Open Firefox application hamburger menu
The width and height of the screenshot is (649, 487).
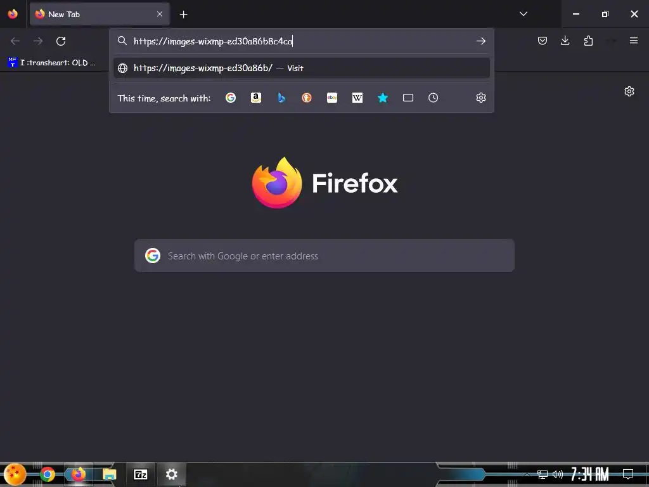coord(634,41)
